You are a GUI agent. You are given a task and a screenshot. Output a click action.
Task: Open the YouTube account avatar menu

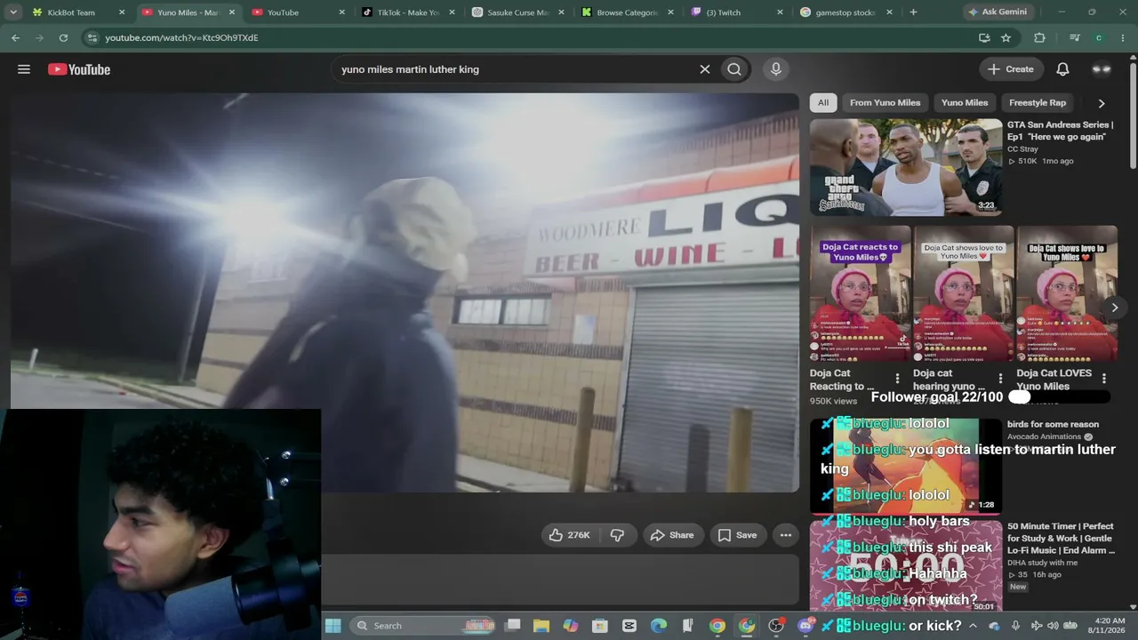point(1102,69)
